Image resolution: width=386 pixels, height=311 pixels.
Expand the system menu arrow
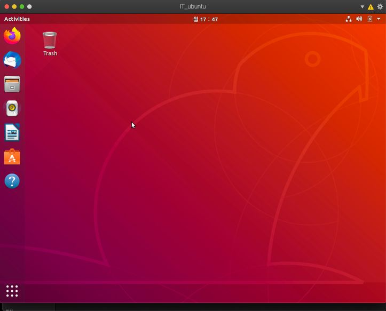(379, 19)
